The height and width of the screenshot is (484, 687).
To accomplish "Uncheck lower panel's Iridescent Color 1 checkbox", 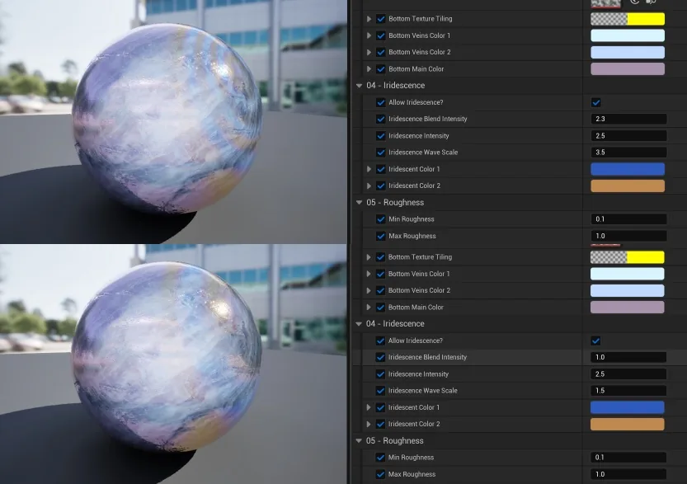I will pyautogui.click(x=380, y=407).
